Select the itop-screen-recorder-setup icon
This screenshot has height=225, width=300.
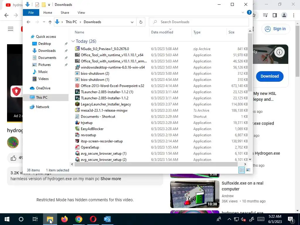(x=77, y=141)
